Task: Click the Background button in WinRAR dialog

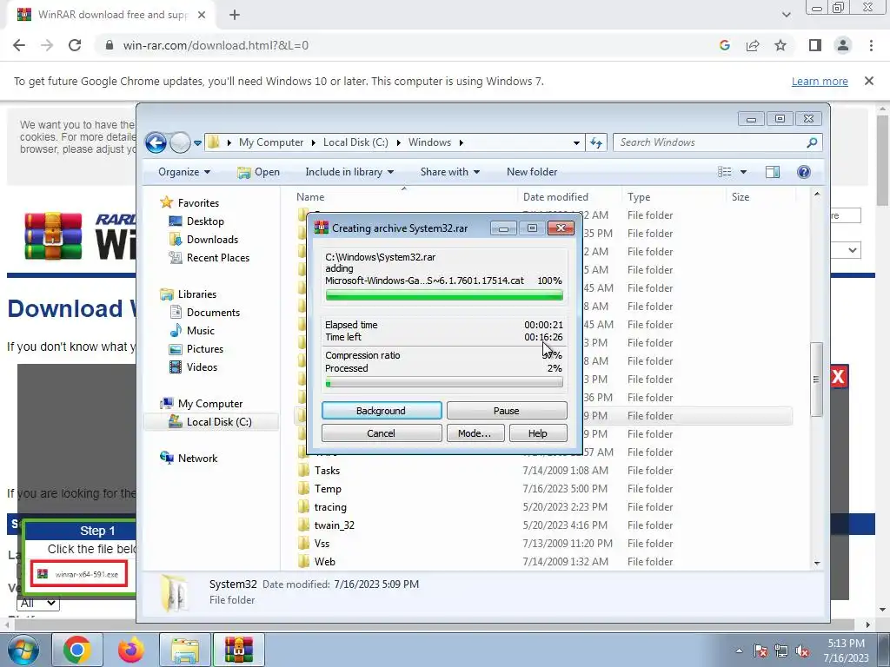Action: tap(382, 411)
